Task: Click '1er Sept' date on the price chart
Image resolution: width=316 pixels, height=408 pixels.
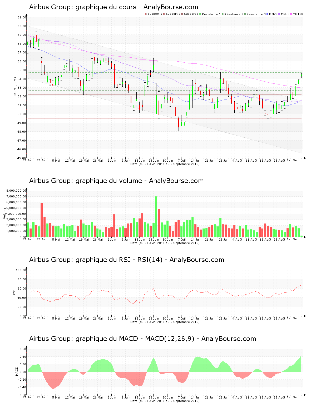Action: pyautogui.click(x=293, y=160)
